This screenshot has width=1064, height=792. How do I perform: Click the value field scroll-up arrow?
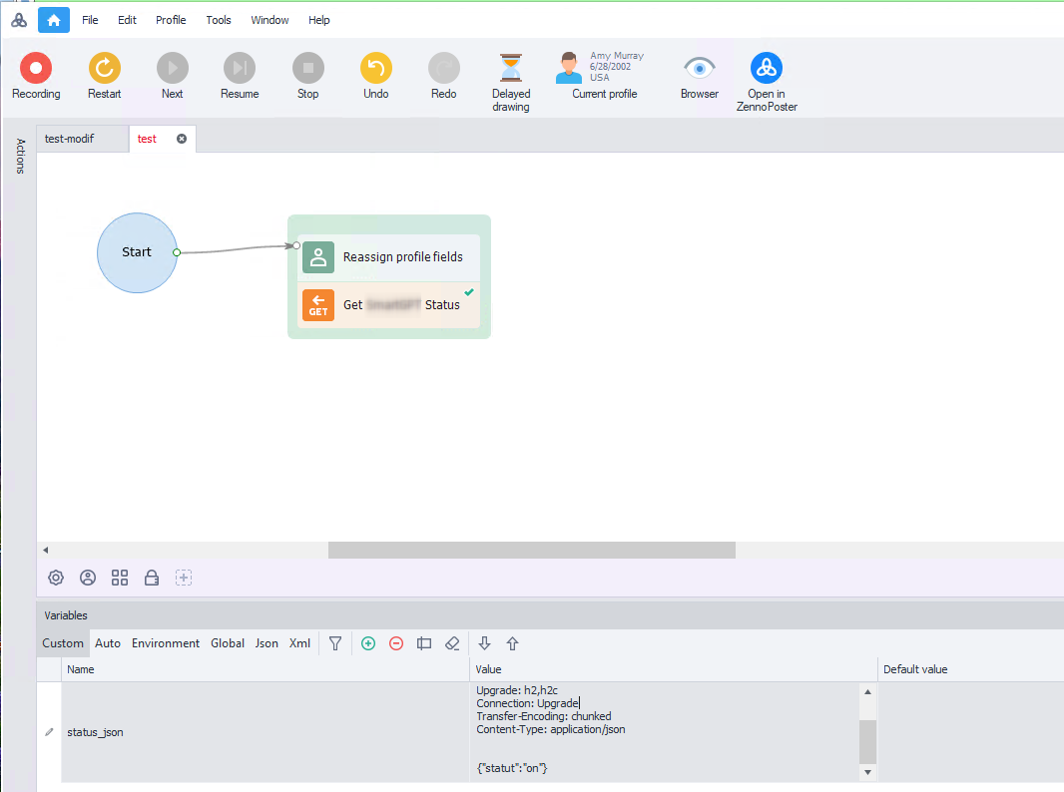click(x=868, y=691)
